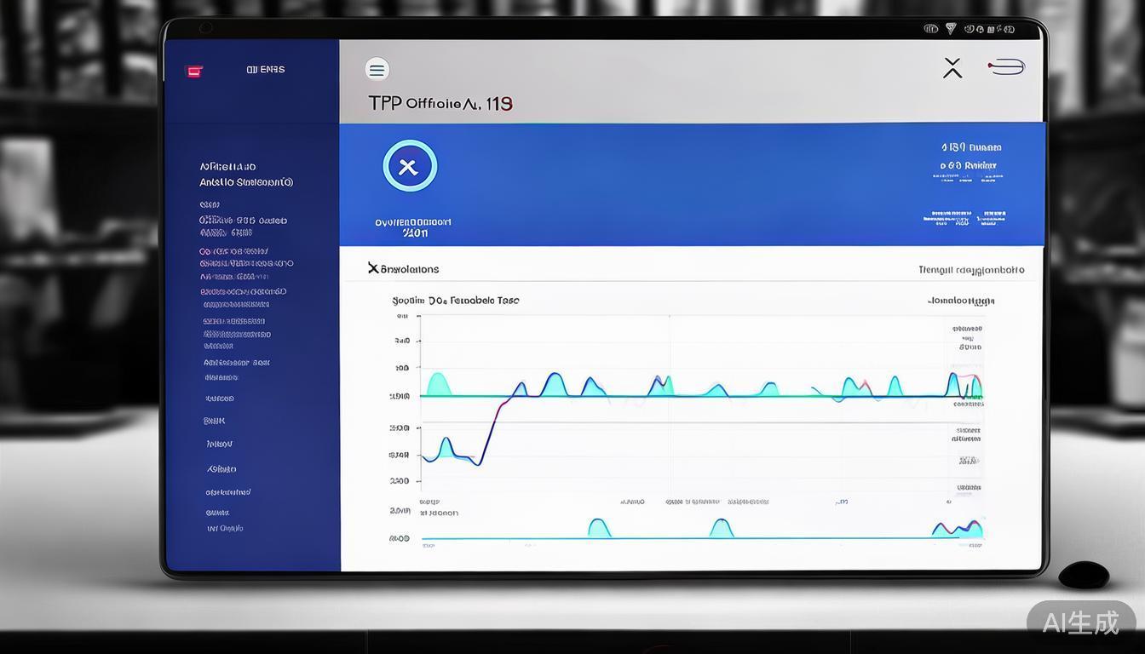Click the caption under the circular X badge
Viewport: 1145px width, 654px height.
413,227
